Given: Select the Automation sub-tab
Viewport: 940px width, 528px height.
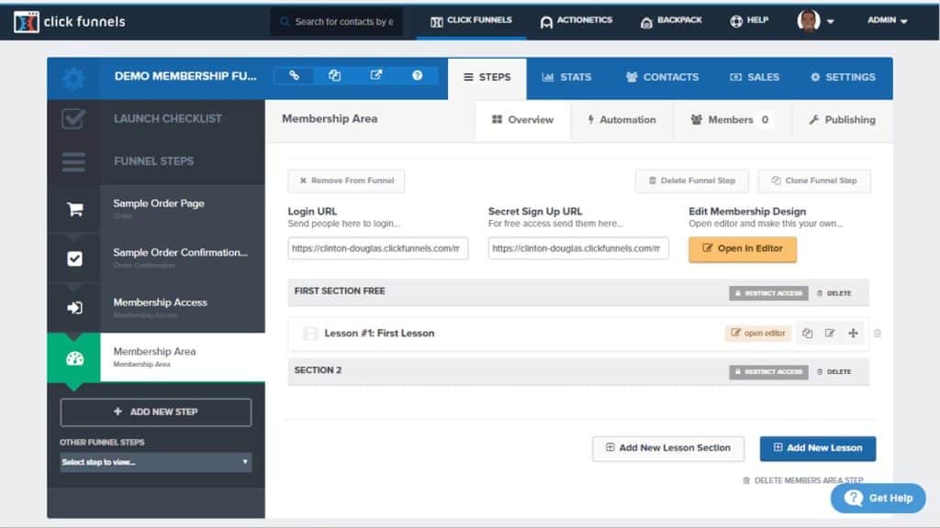Looking at the screenshot, I should tap(621, 120).
